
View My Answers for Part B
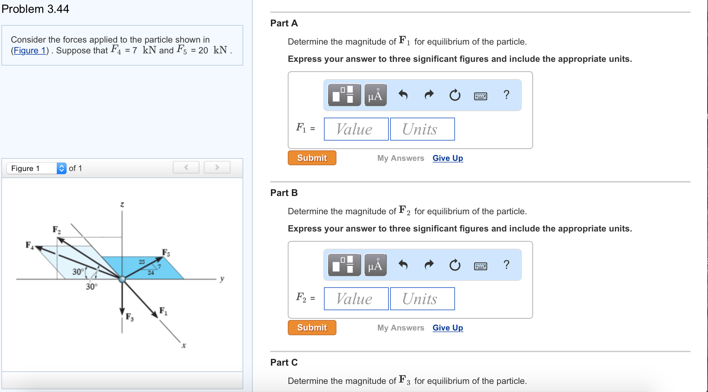[x=401, y=327]
